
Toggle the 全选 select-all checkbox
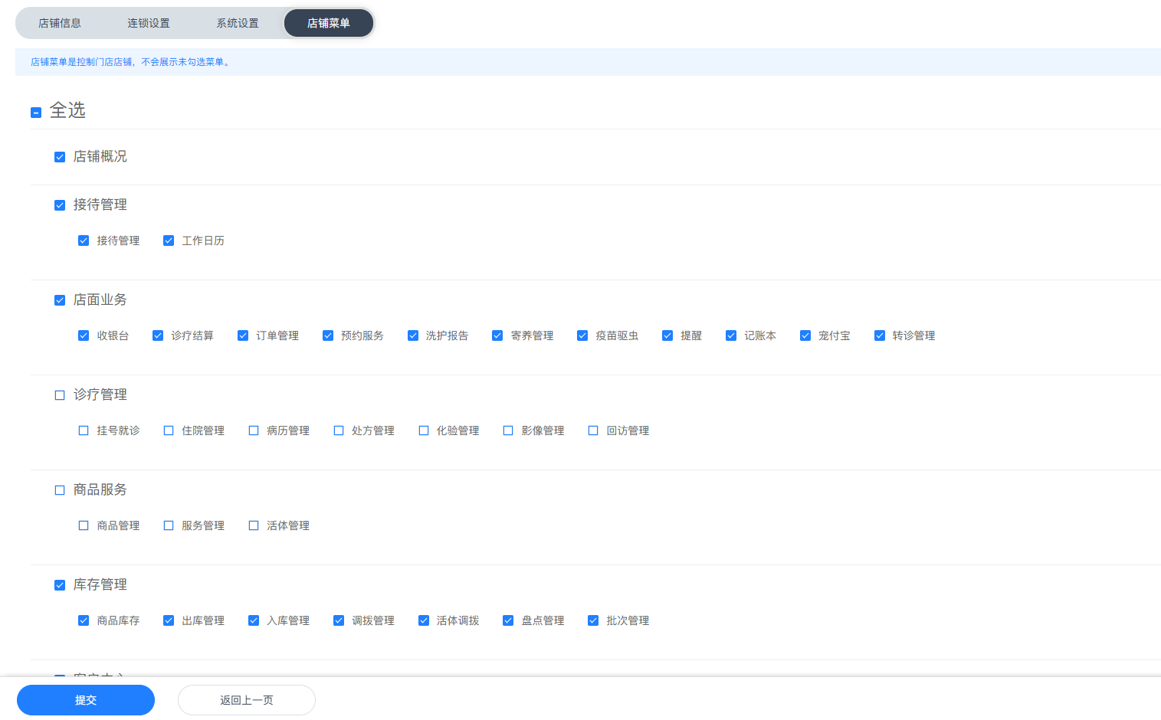point(36,113)
